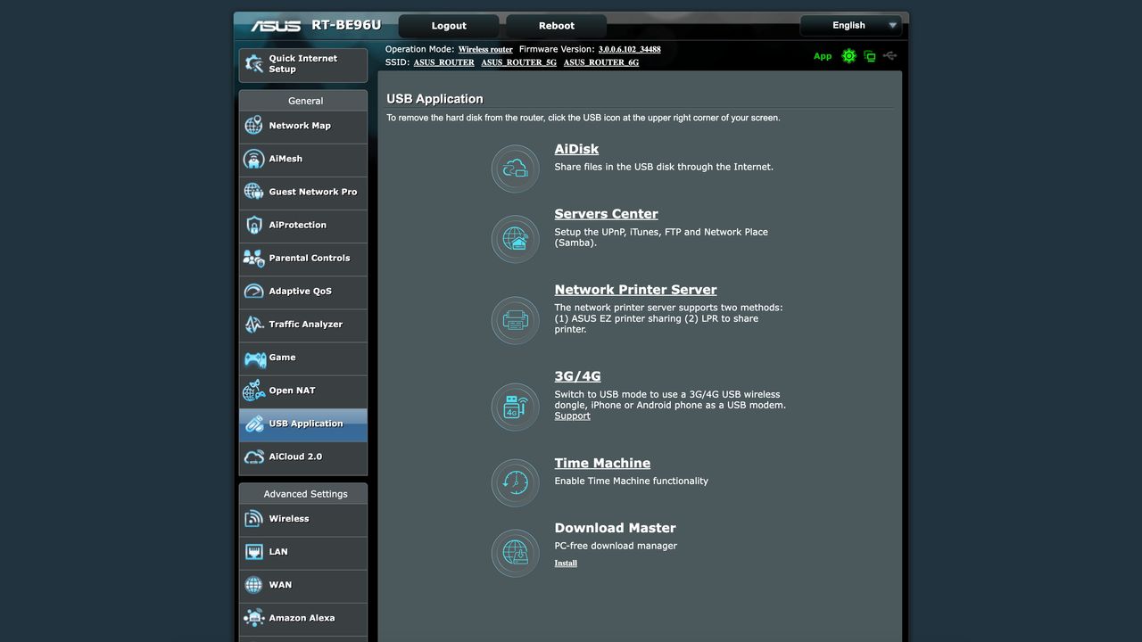Click the AiProtection shield icon
Screen dimensions: 1142x642
253,225
